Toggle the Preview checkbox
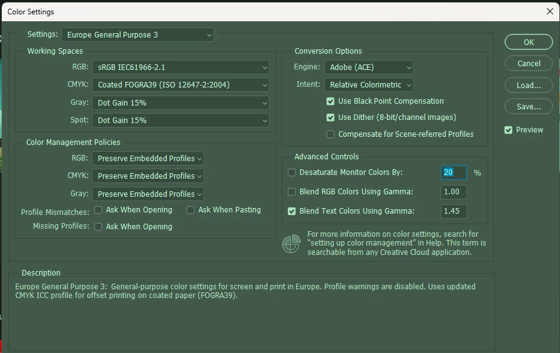The image size is (560, 353). point(508,130)
